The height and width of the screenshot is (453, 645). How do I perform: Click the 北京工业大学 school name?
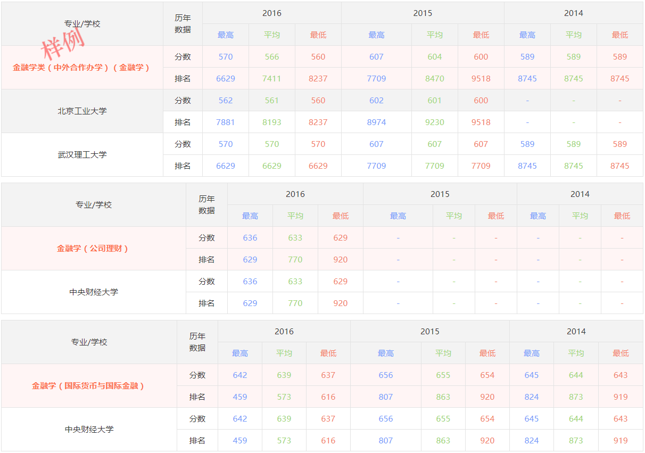click(82, 111)
